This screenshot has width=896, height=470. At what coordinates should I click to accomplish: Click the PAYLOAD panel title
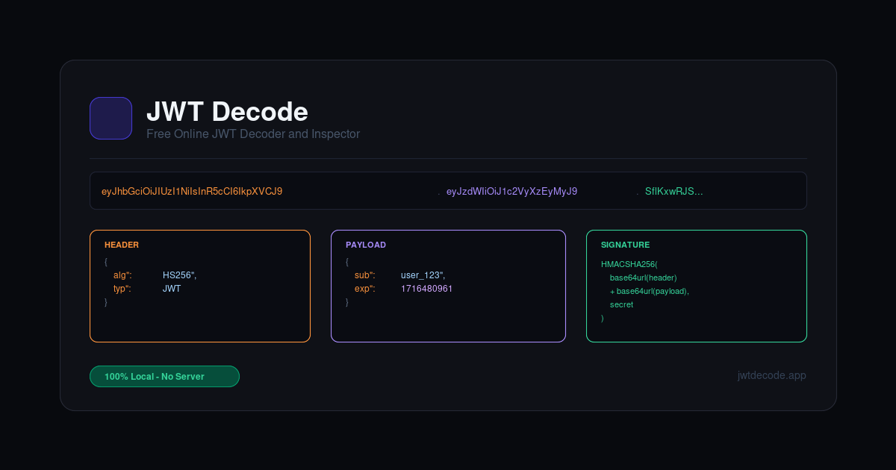(x=366, y=245)
